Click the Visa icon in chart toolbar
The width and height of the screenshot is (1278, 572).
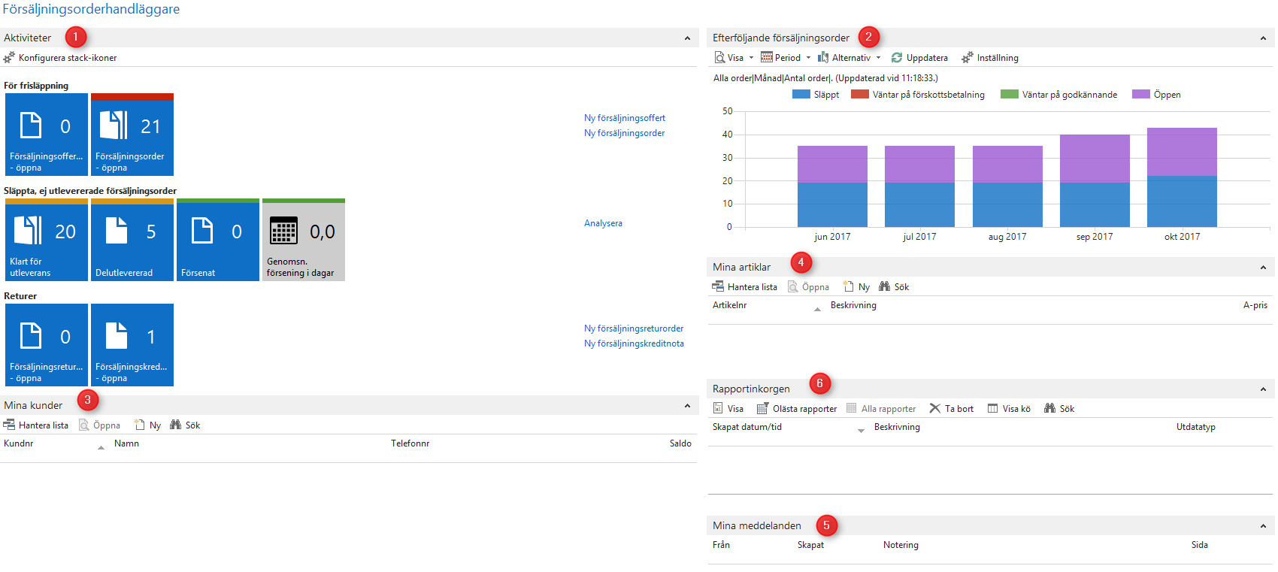click(x=719, y=58)
